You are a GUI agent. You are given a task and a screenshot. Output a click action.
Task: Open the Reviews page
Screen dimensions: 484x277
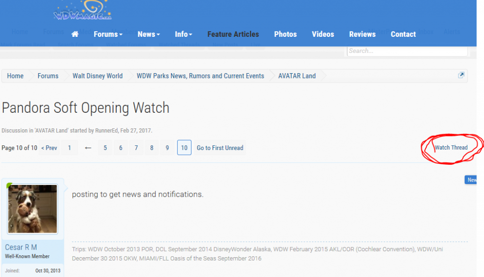pos(362,34)
